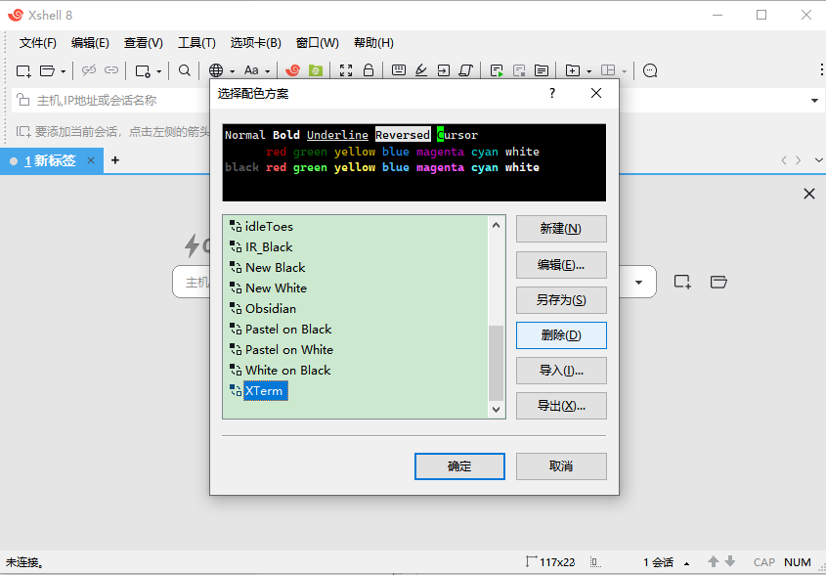Click the 另存为(S) button
Image resolution: width=826 pixels, height=575 pixels.
coord(561,300)
